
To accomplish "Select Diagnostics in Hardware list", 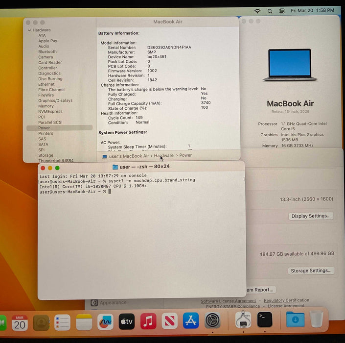I will click(49, 73).
